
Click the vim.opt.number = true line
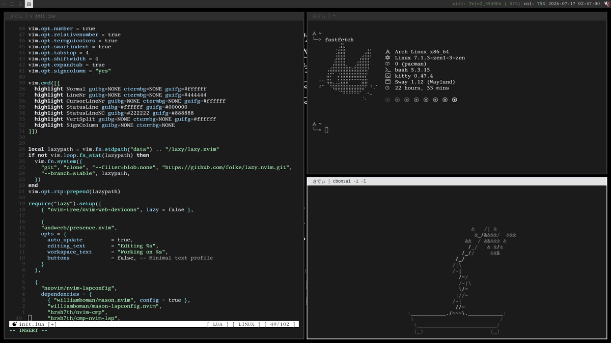click(x=62, y=28)
